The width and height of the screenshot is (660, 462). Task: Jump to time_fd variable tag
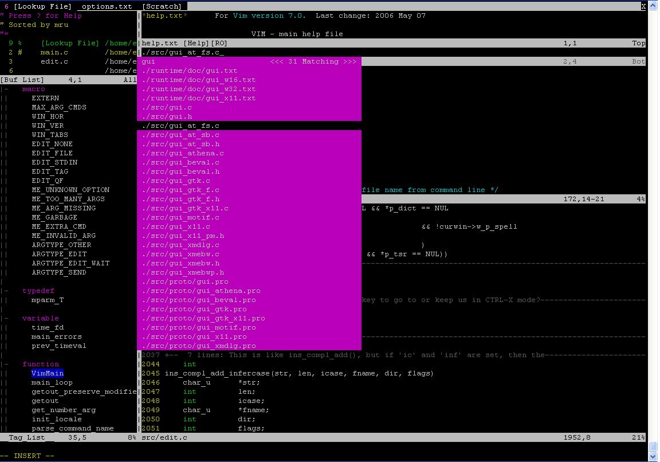point(48,327)
